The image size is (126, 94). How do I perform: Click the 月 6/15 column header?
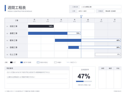coord(34,20)
